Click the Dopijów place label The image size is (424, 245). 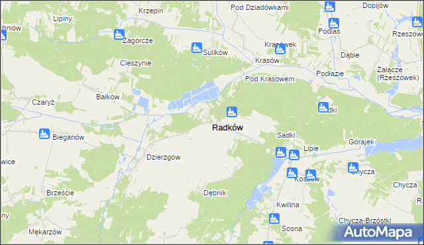click(376, 5)
